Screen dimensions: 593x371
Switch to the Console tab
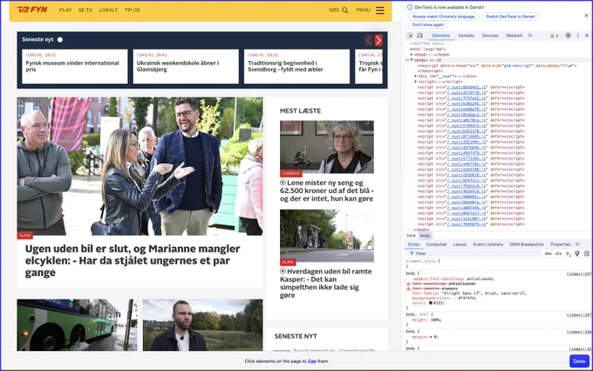click(466, 36)
